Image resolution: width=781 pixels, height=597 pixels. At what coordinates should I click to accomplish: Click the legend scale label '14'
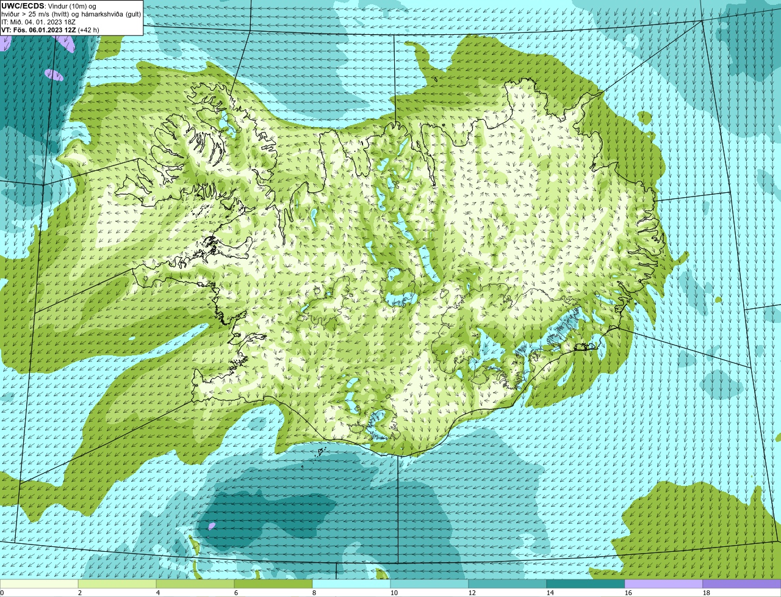click(x=550, y=593)
